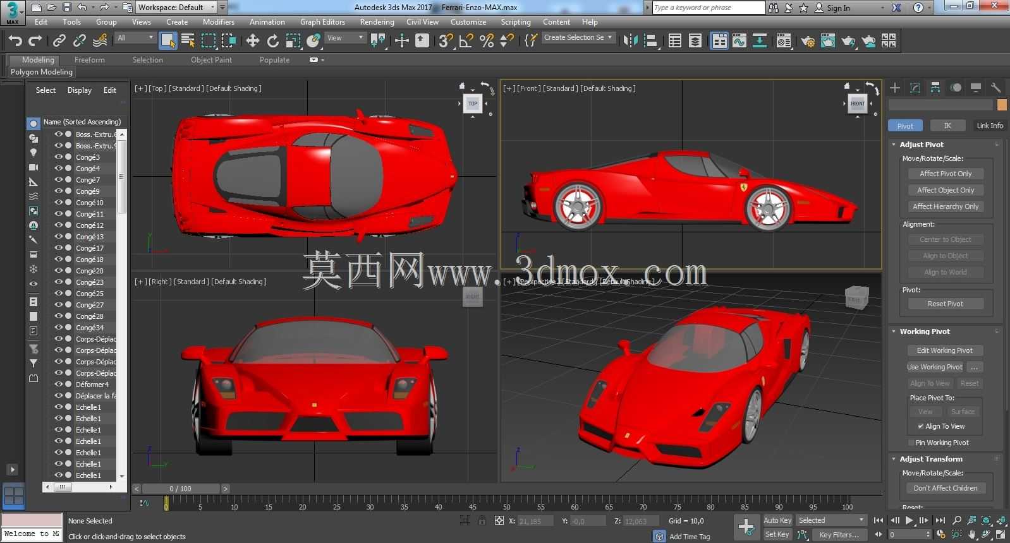This screenshot has height=543, width=1010.
Task: Click the Undo arrow in main toolbar
Action: pos(15,41)
